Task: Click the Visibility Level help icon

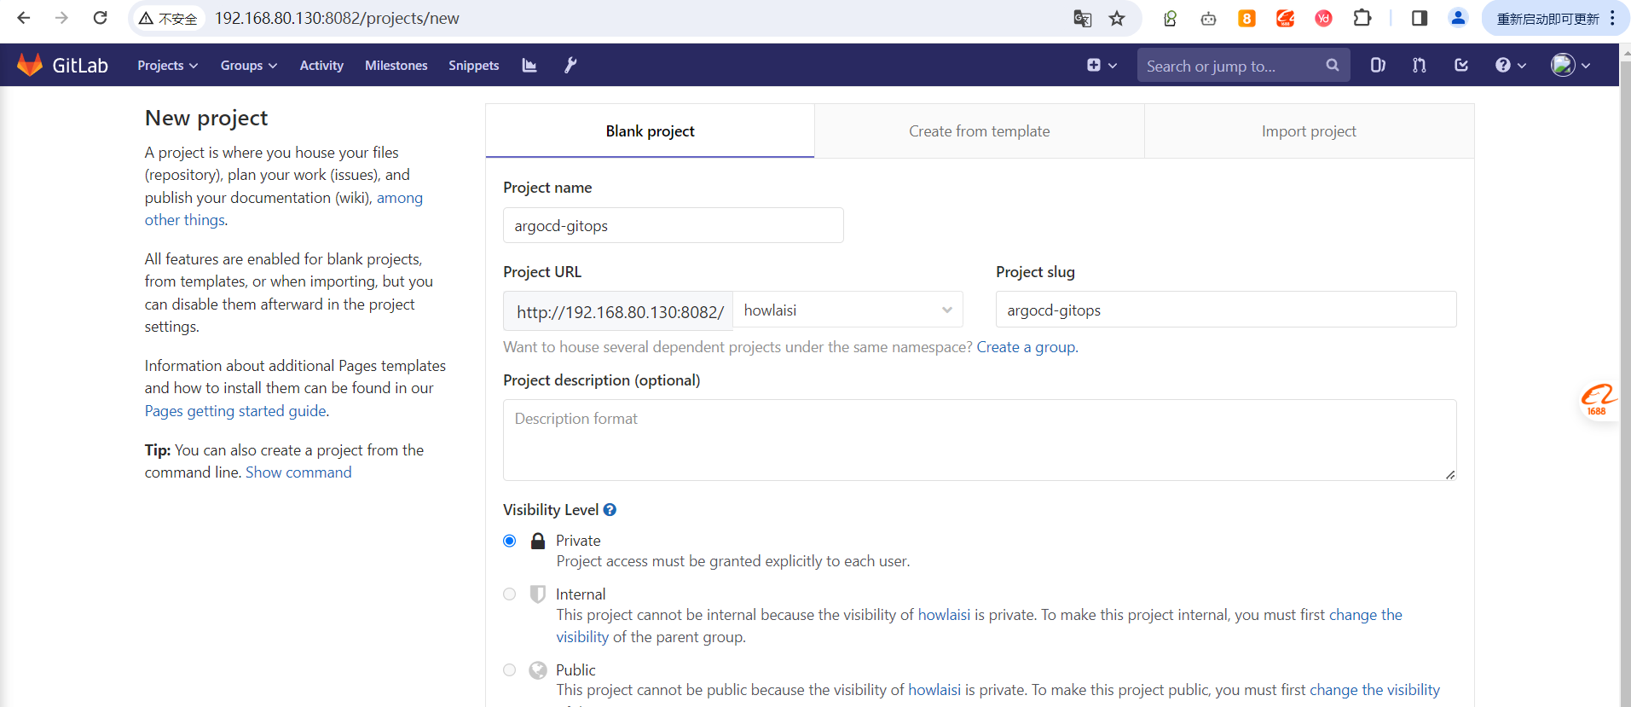Action: tap(610, 510)
